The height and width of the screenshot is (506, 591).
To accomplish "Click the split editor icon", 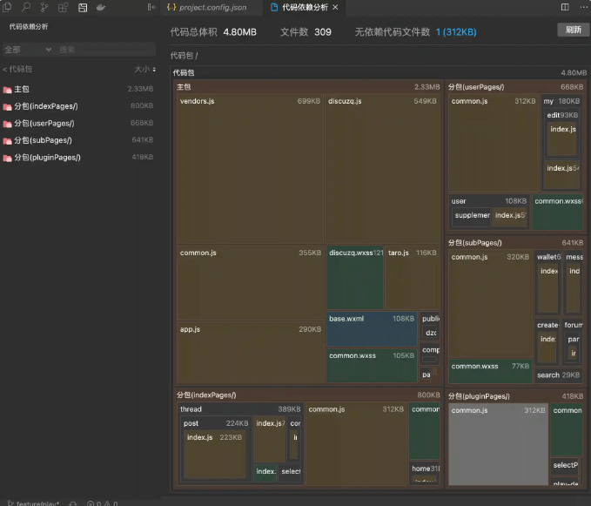I will pos(565,7).
